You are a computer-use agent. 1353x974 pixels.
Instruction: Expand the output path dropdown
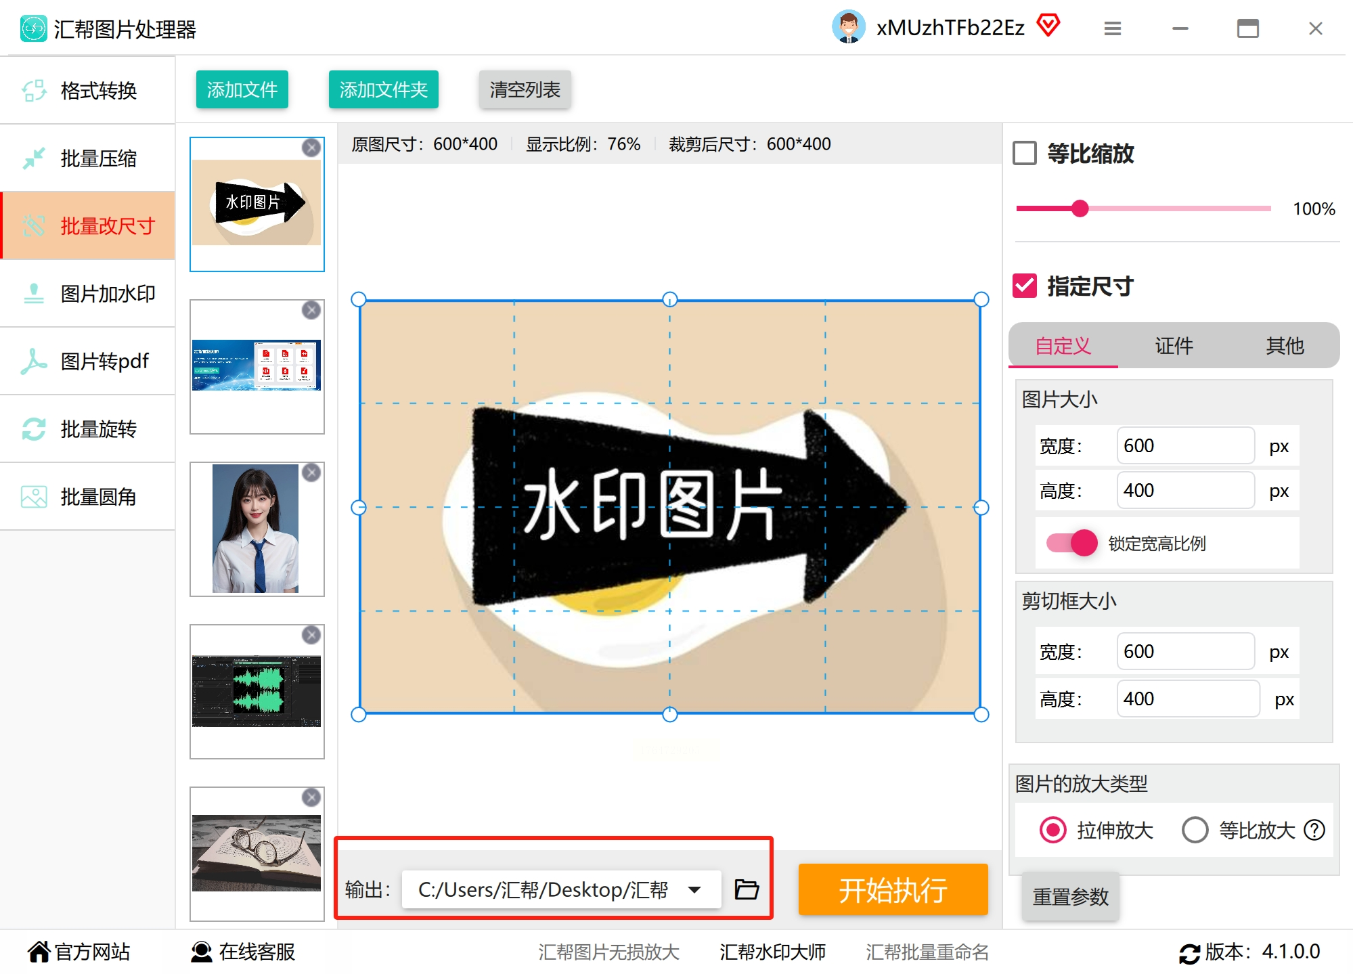(694, 889)
